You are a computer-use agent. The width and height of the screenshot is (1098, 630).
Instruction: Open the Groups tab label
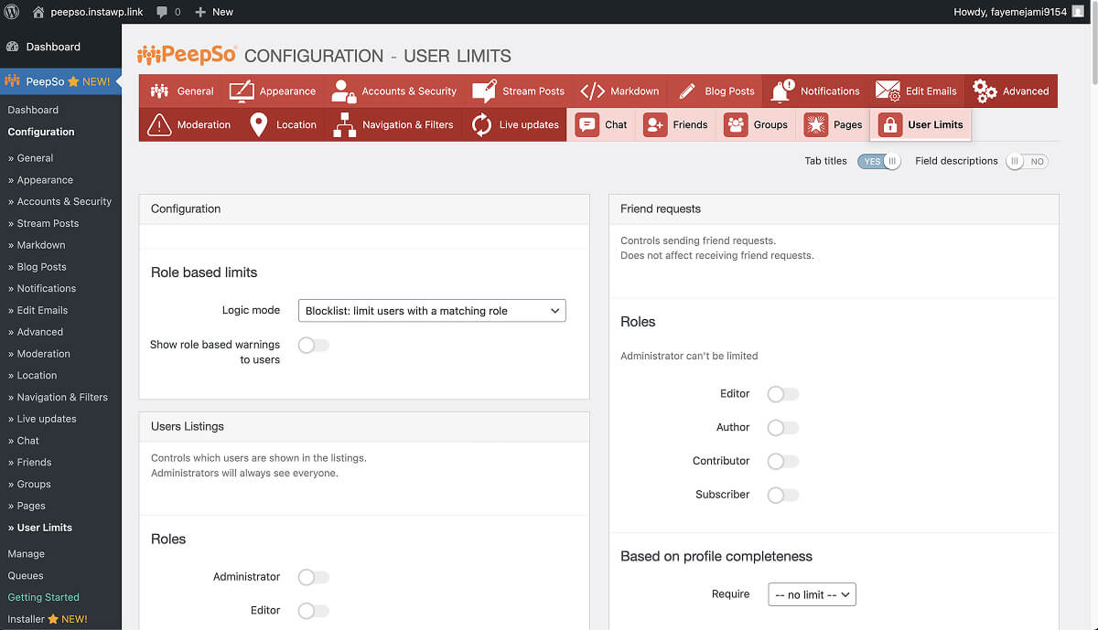(x=770, y=125)
